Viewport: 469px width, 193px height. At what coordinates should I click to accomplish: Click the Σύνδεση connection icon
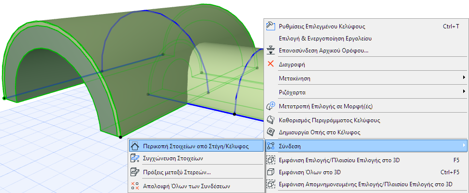pyautogui.click(x=270, y=146)
